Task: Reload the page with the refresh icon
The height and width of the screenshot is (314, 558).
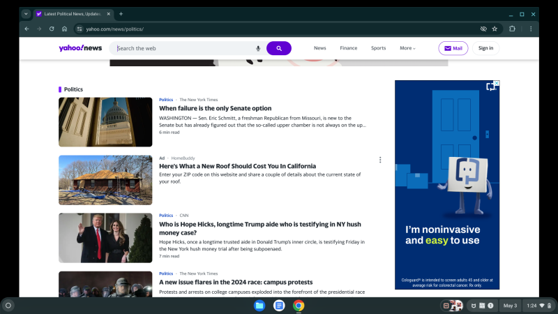Action: [x=52, y=29]
